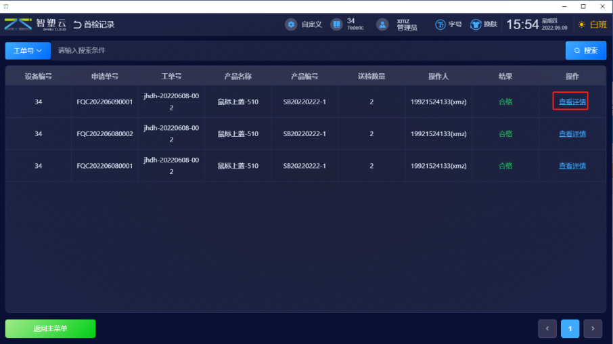Click the search condition input field
The height and width of the screenshot is (344, 613).
pyautogui.click(x=304, y=51)
